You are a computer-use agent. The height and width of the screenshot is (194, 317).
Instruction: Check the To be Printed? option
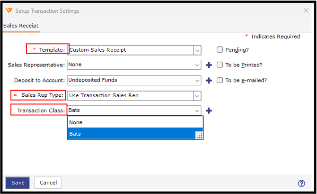(x=220, y=65)
